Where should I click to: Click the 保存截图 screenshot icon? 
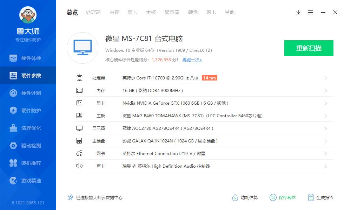(x=273, y=197)
